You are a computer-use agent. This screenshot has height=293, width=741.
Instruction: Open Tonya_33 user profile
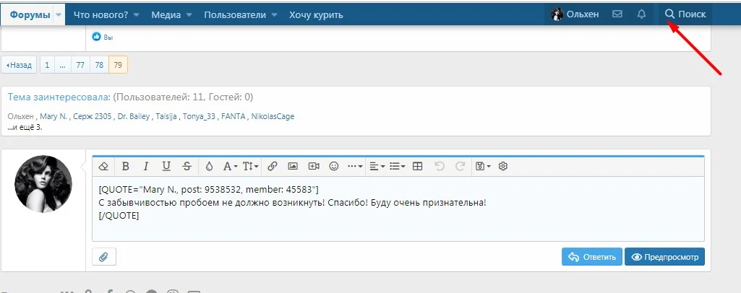click(x=199, y=116)
